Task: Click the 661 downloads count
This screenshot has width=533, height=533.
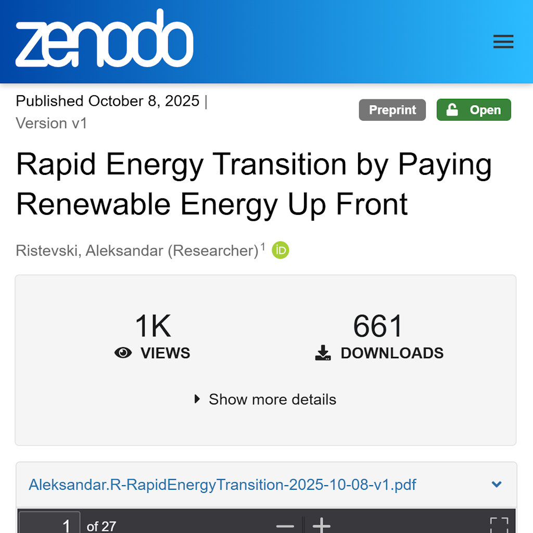Action: (x=378, y=326)
